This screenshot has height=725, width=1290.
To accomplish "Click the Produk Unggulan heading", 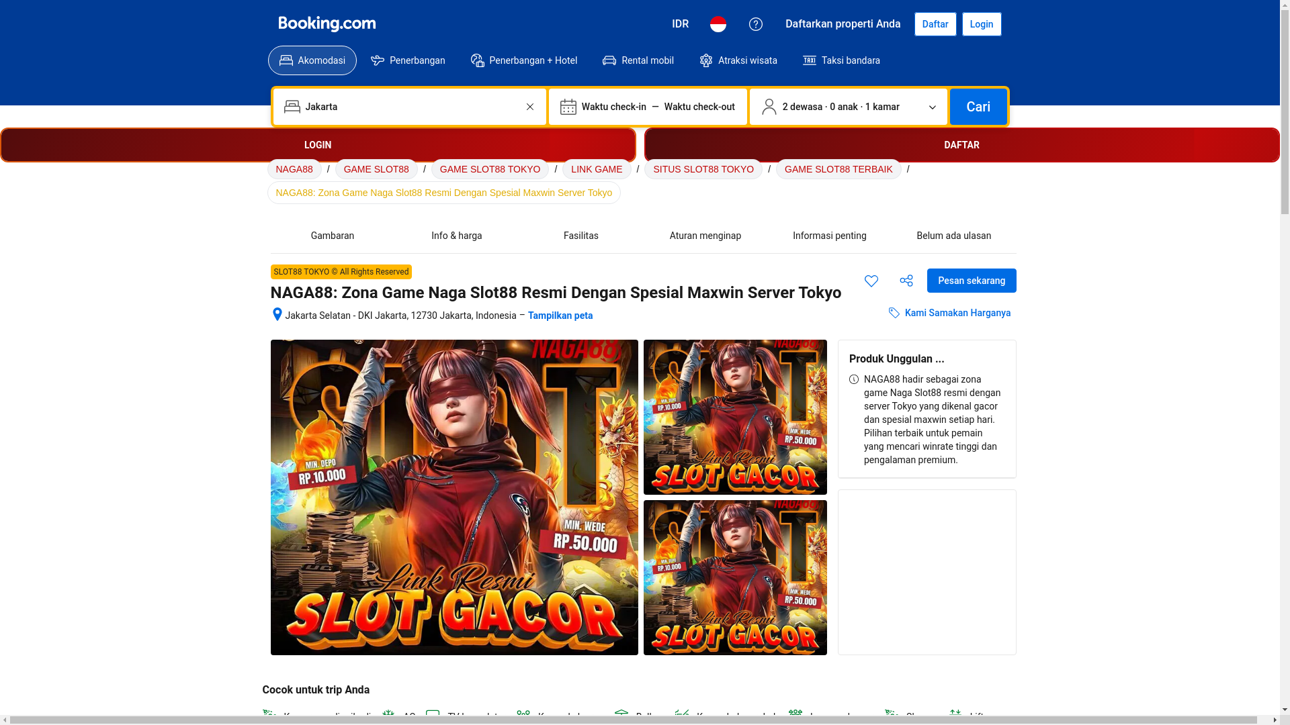I will 896,358.
